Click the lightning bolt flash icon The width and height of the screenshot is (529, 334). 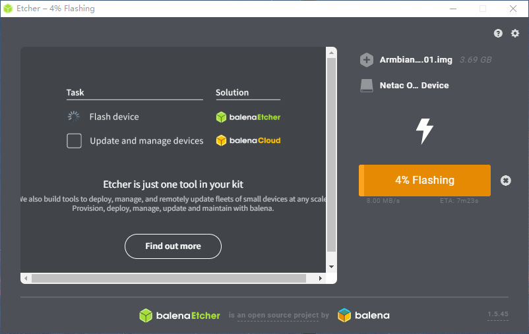pyautogui.click(x=424, y=131)
